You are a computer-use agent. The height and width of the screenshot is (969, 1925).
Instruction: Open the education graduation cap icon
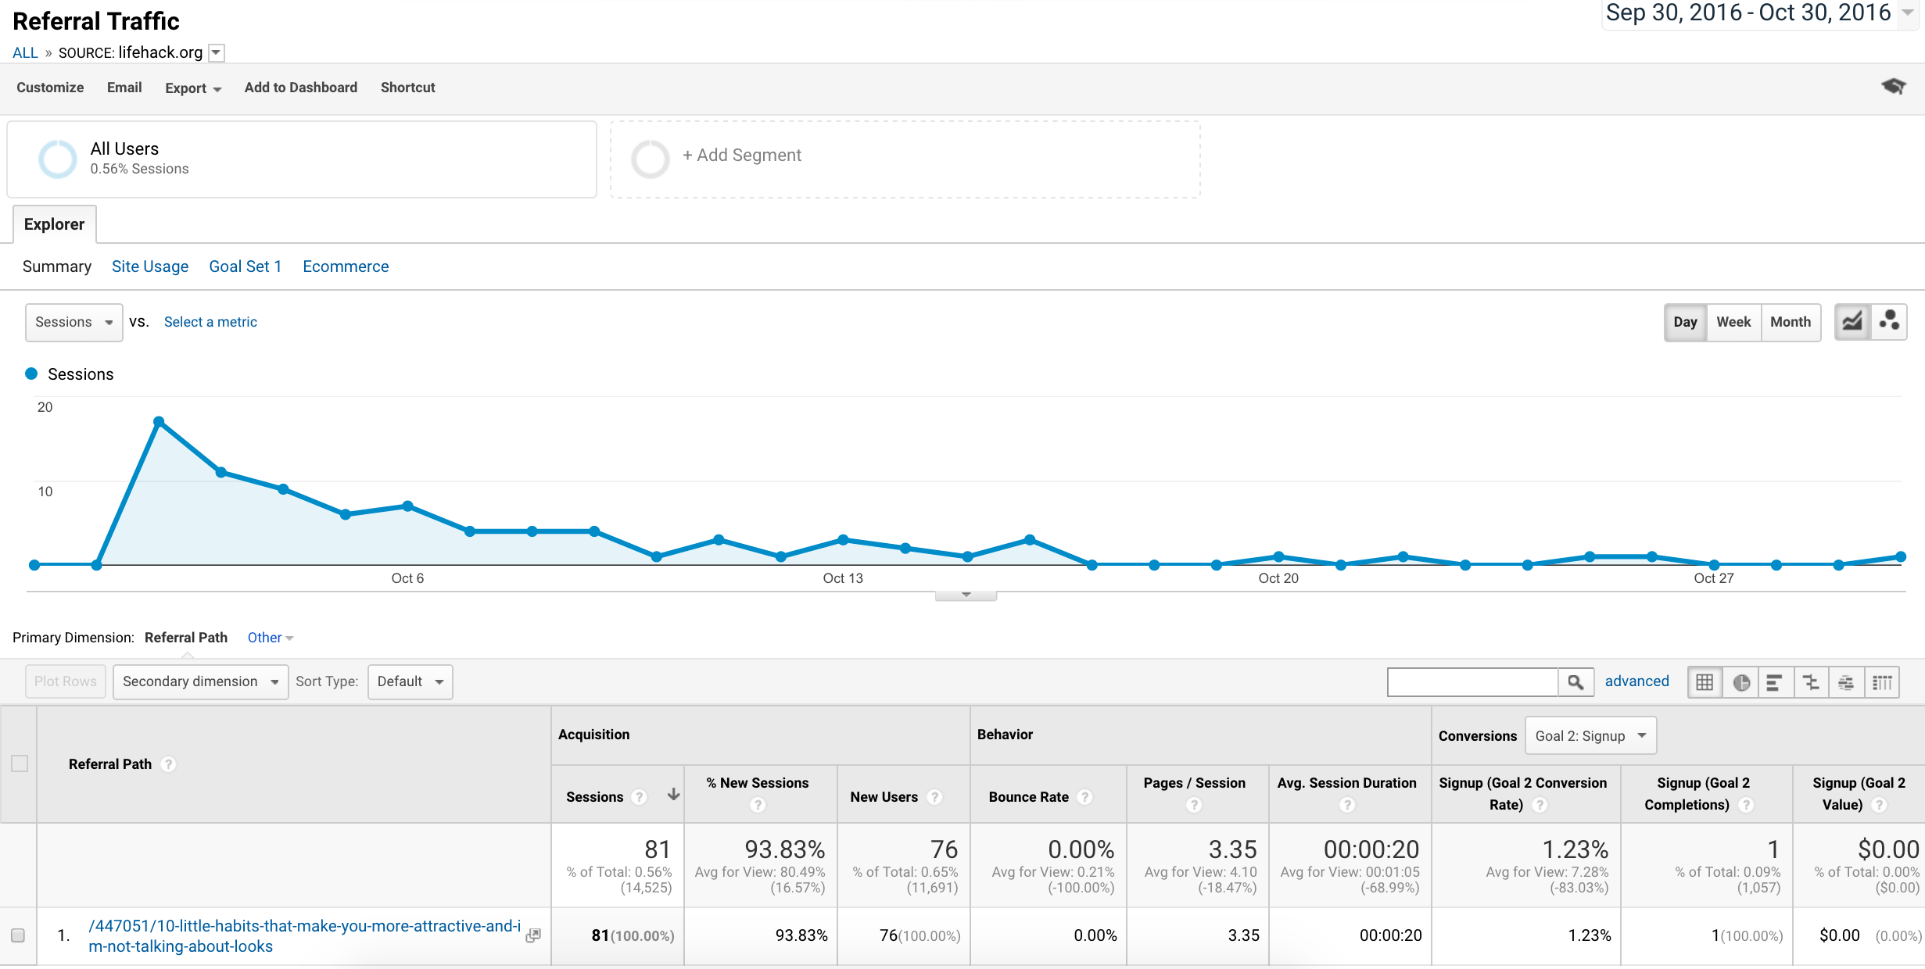coord(1893,86)
